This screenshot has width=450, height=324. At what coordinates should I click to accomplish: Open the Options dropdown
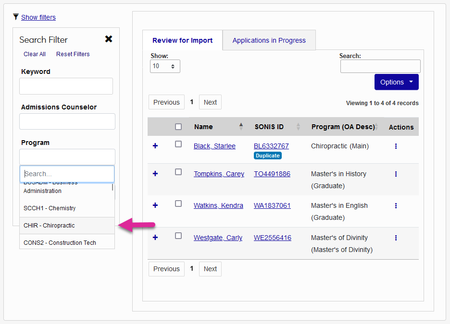tap(396, 82)
